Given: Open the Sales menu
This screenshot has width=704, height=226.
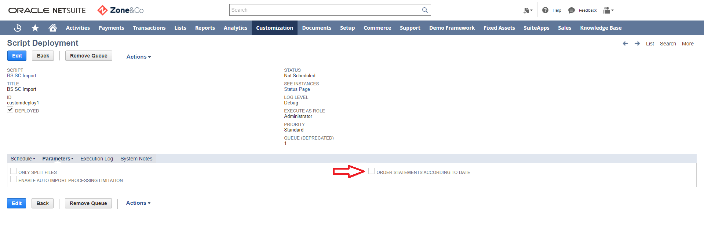Looking at the screenshot, I should tap(565, 28).
